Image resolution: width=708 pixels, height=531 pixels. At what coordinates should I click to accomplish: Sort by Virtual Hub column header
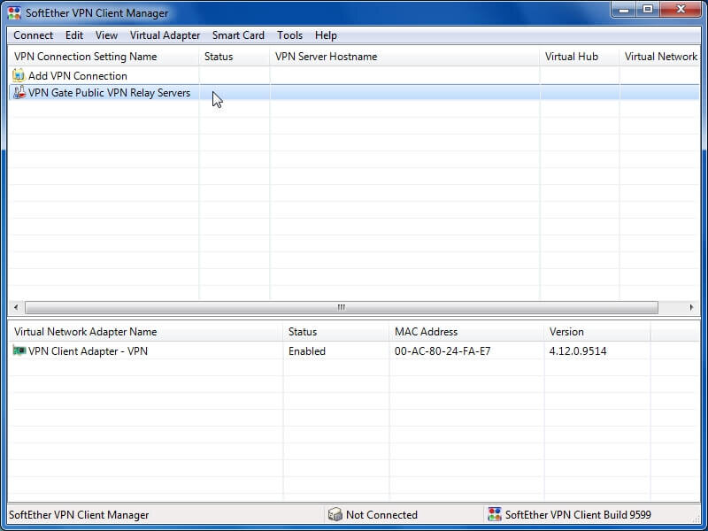click(x=580, y=57)
